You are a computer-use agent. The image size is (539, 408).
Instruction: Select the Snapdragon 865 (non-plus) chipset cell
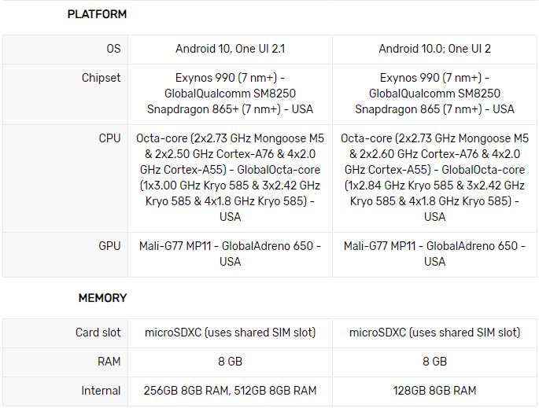[x=434, y=94]
